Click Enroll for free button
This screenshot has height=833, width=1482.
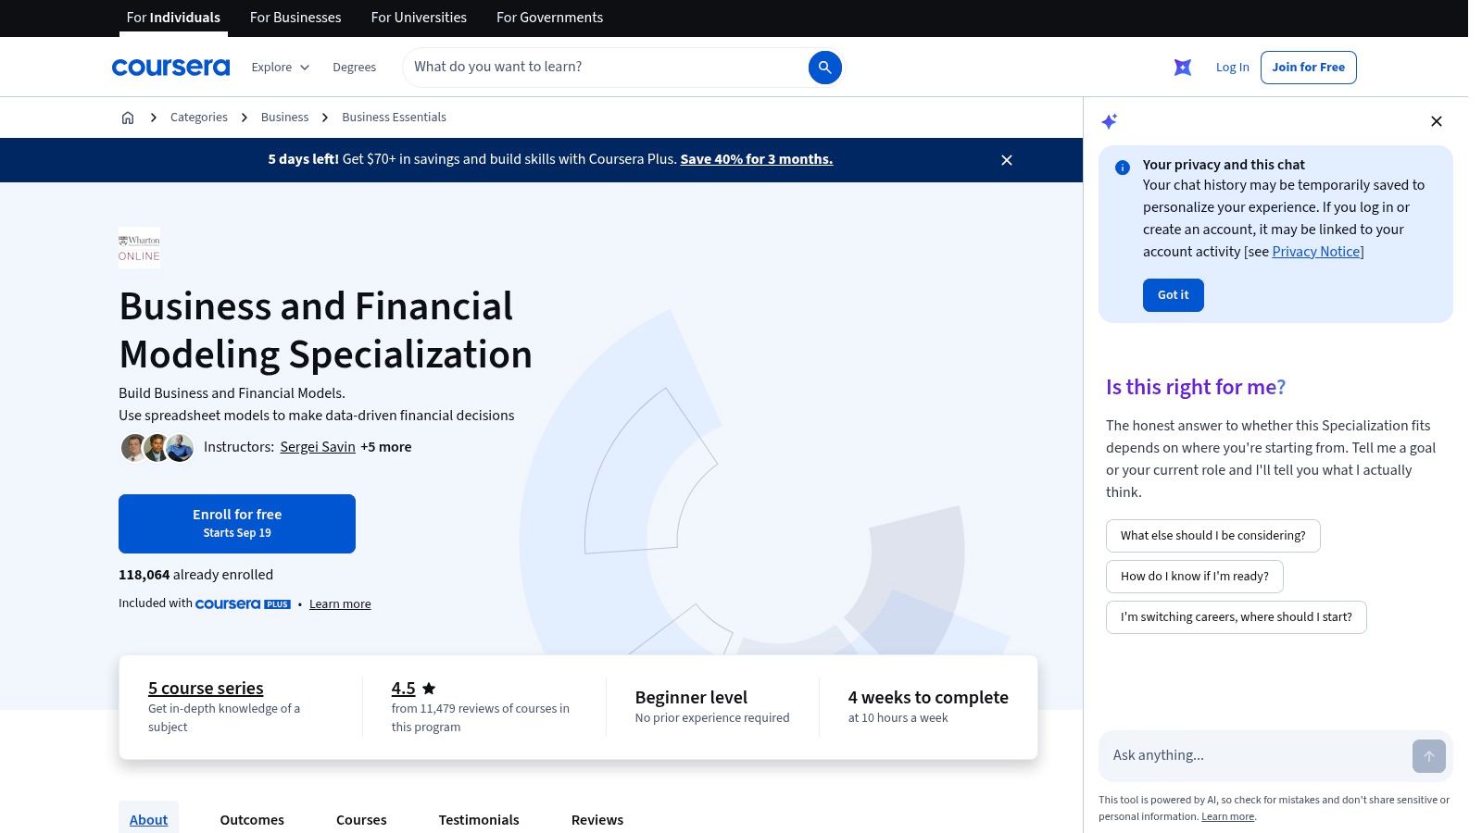tap(237, 524)
